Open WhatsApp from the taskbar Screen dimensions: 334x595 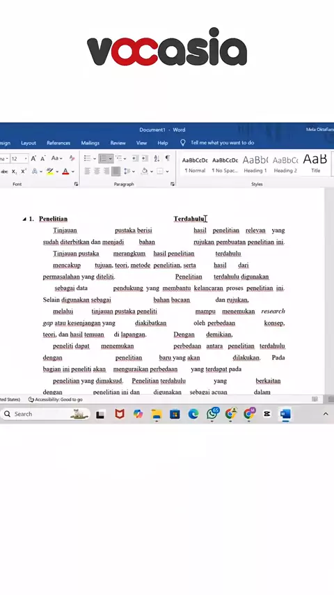212,414
